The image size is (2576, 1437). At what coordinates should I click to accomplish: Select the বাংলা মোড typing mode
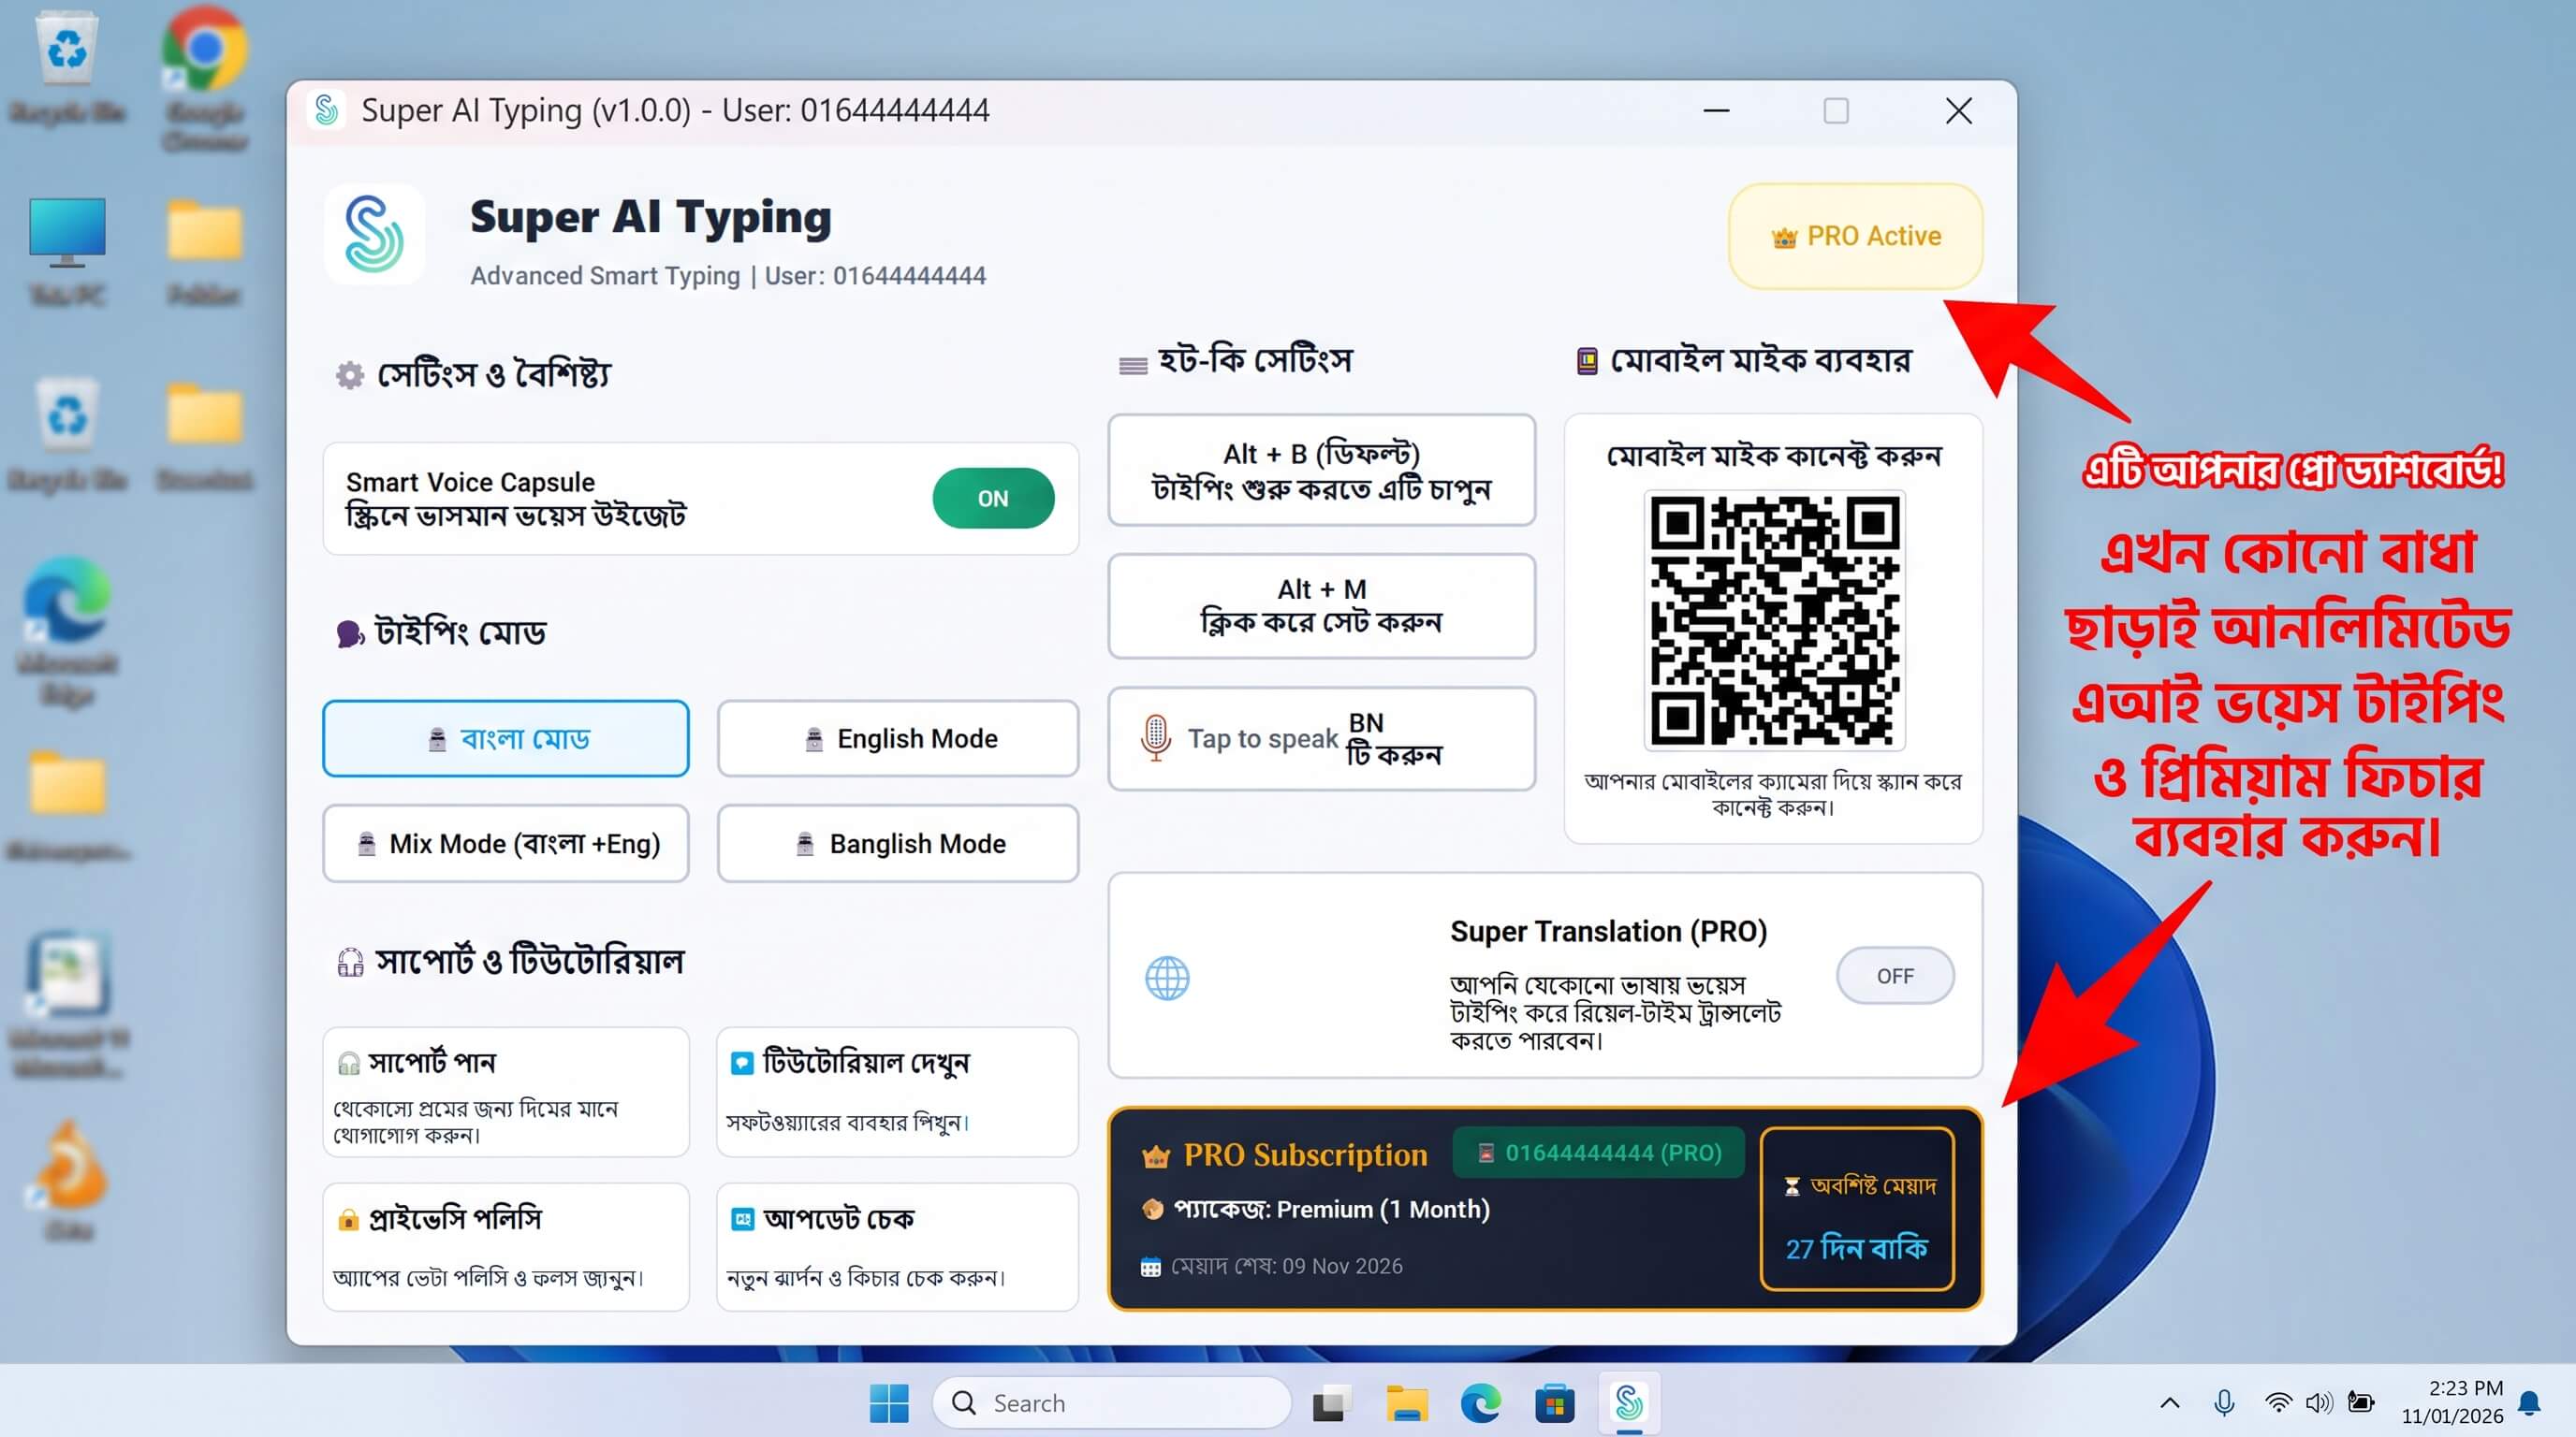[505, 738]
